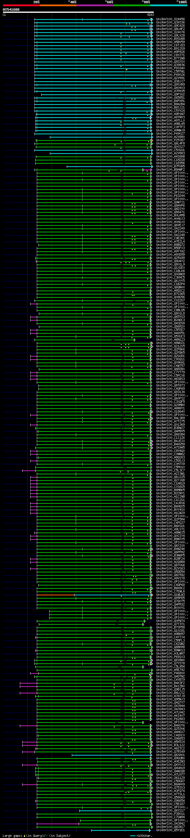Viewport: 190px width, 838px height.
Task: Select hit label UniRef100_C1BLK6
Action: point(170,271)
